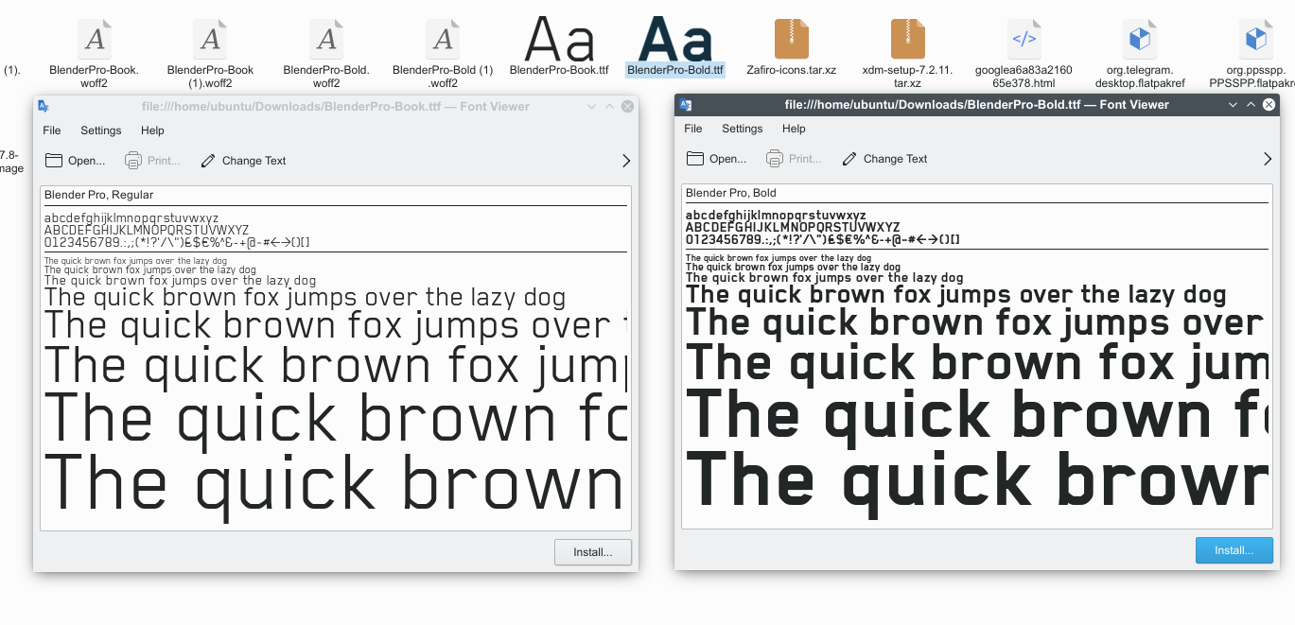Click Open... in BlenderPro-Book window toolbar
The image size is (1295, 625).
(x=76, y=161)
